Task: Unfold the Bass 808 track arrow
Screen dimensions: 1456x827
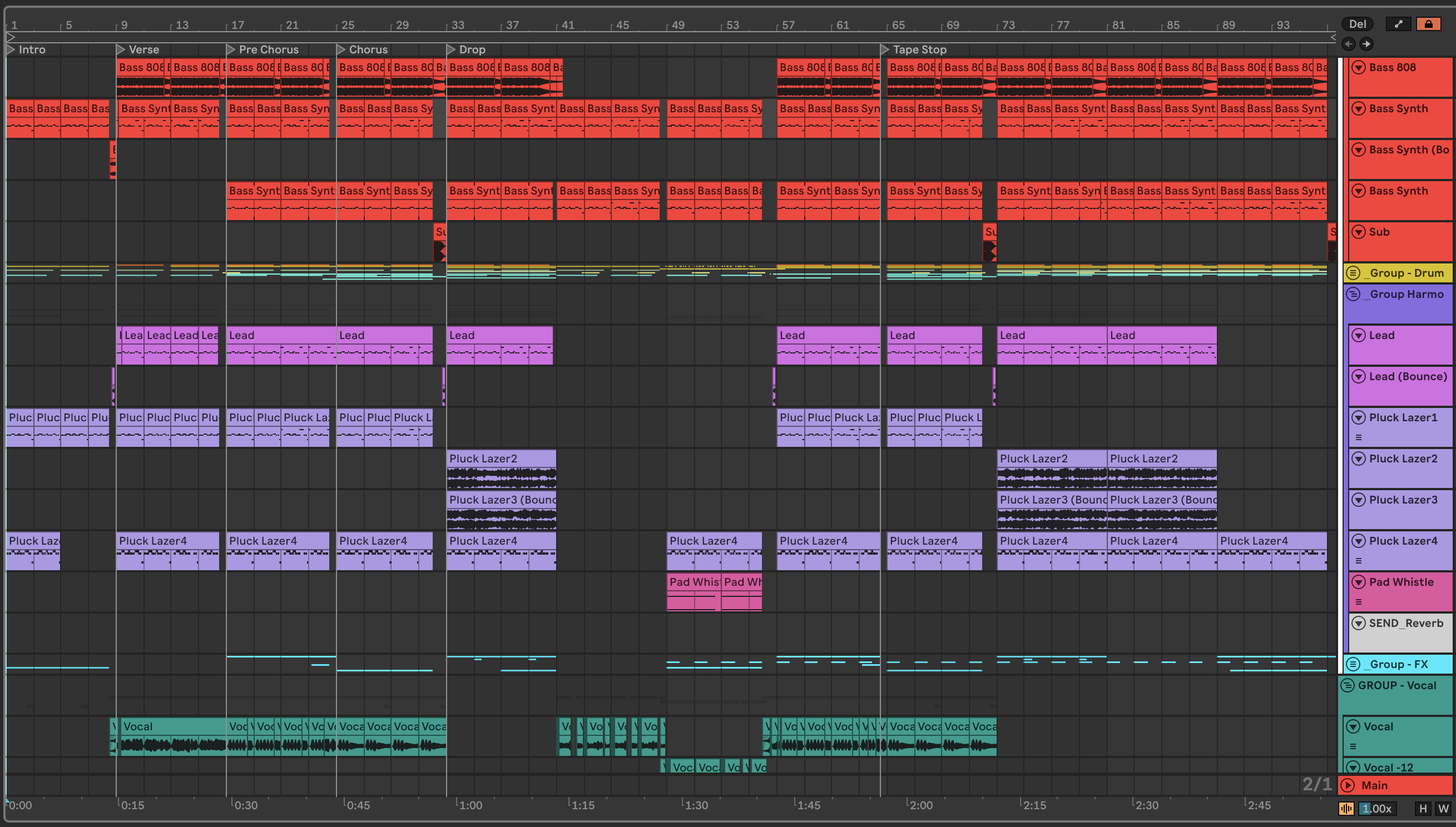Action: 1358,68
